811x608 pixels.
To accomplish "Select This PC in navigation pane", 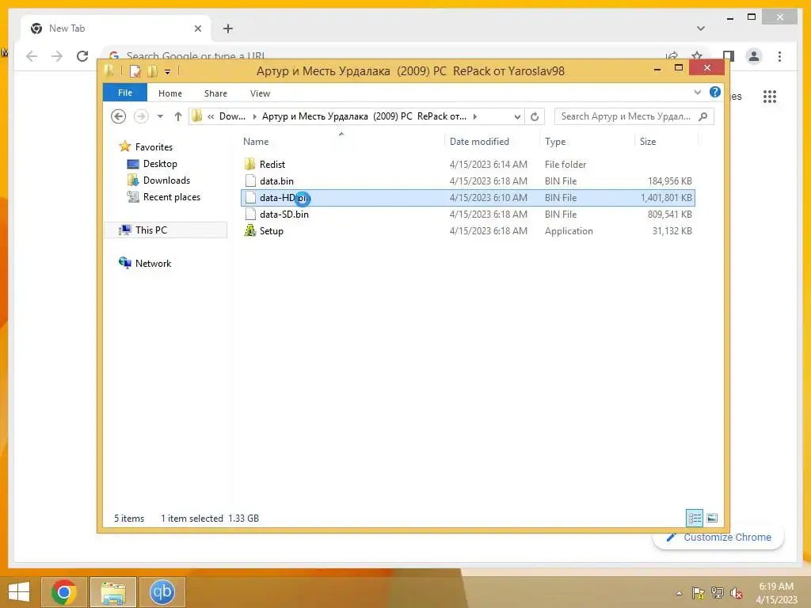I will (x=151, y=230).
